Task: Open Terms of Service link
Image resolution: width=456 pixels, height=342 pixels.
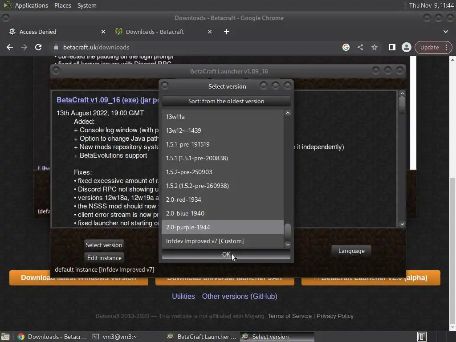Action: tap(289, 316)
